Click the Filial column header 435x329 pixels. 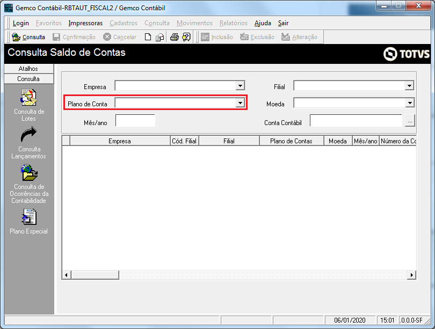coord(229,141)
